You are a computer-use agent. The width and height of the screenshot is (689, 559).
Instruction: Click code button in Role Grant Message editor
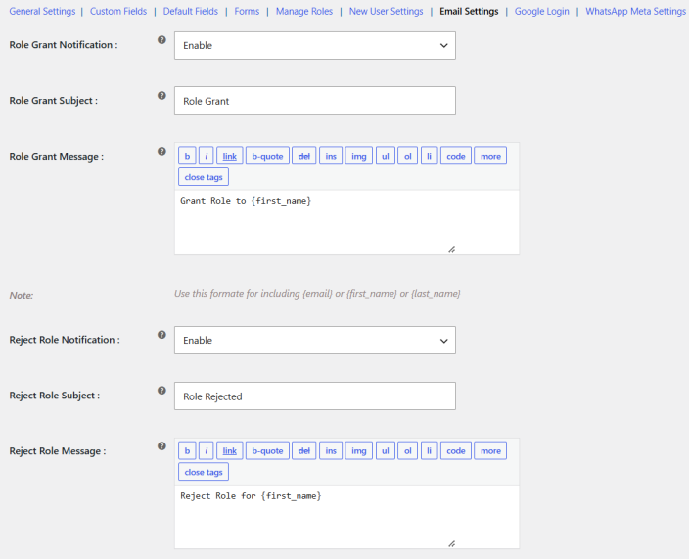(x=456, y=156)
